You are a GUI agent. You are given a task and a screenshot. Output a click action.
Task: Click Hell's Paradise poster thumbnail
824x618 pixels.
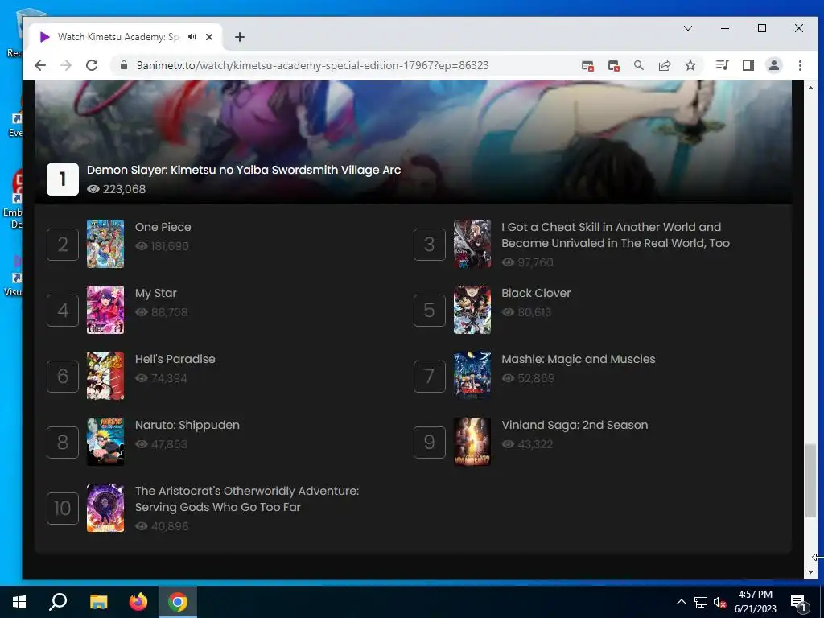pyautogui.click(x=105, y=376)
